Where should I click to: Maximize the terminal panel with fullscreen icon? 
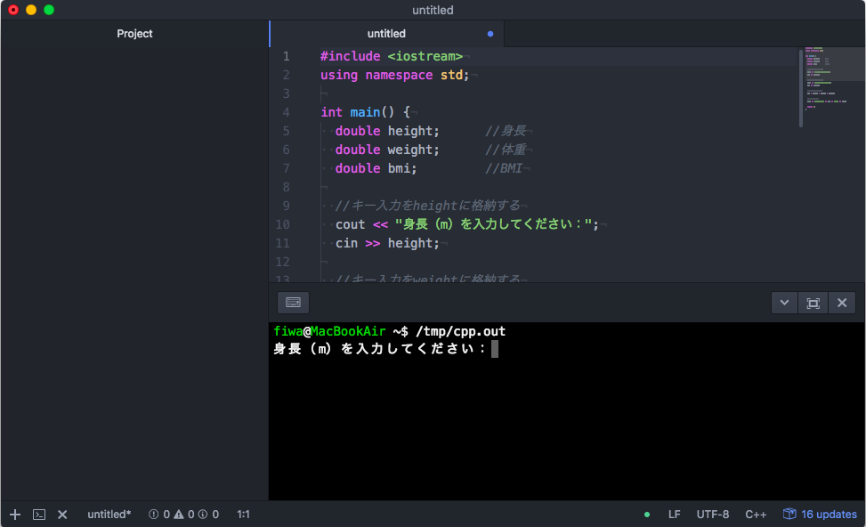pyautogui.click(x=813, y=303)
